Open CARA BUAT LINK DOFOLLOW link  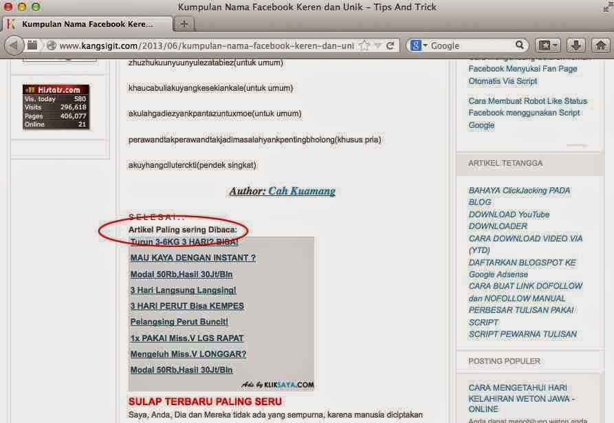pos(525,292)
